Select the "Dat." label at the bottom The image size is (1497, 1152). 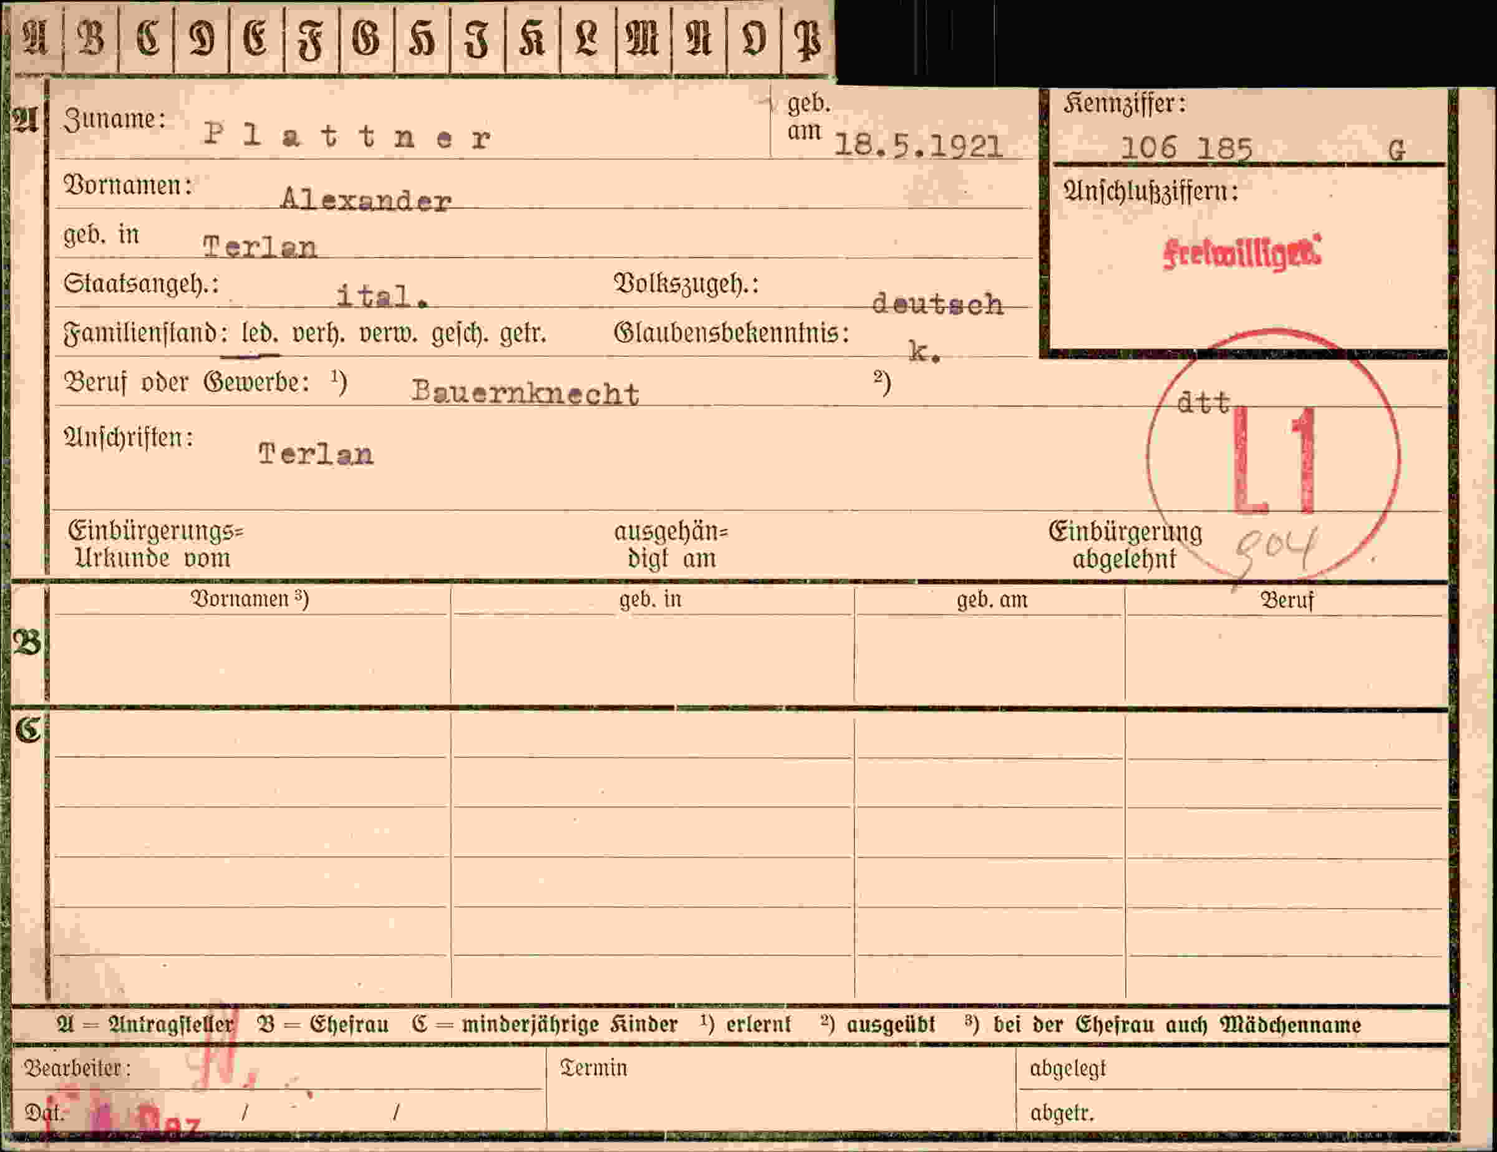coord(43,1112)
